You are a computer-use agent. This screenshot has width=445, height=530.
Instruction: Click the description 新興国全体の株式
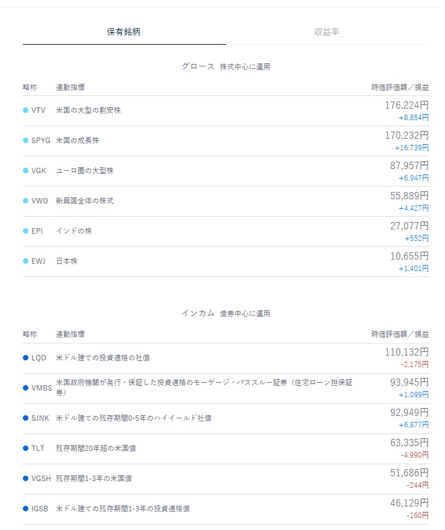[x=85, y=201]
